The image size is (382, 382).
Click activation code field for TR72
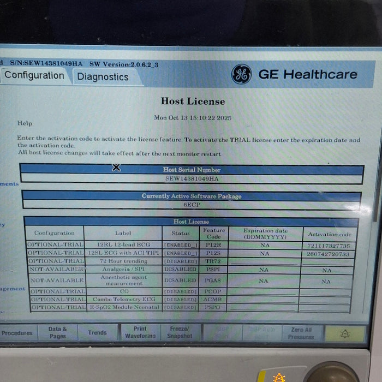point(328,262)
